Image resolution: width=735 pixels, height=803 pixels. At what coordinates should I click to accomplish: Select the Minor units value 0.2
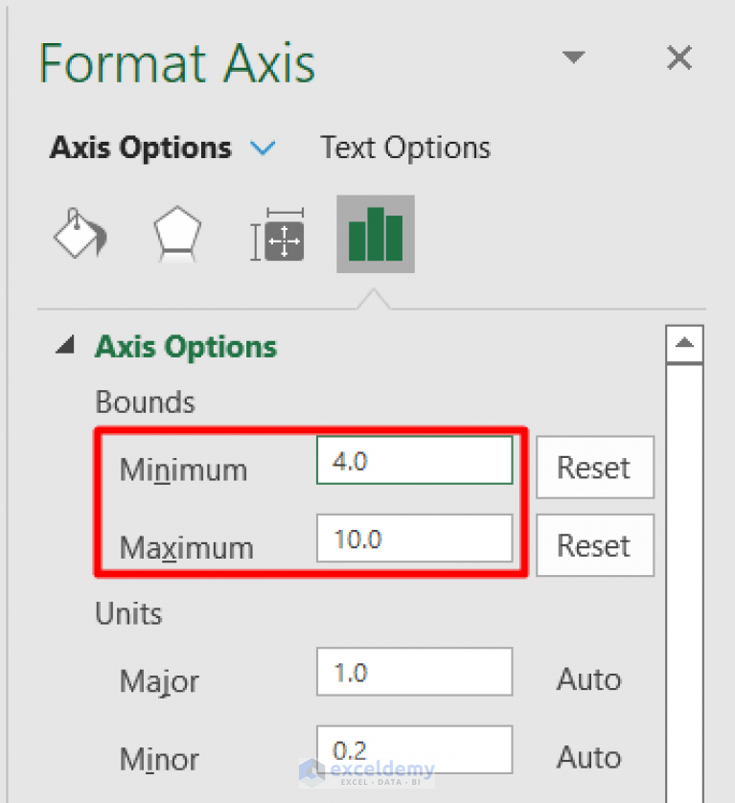tap(414, 750)
